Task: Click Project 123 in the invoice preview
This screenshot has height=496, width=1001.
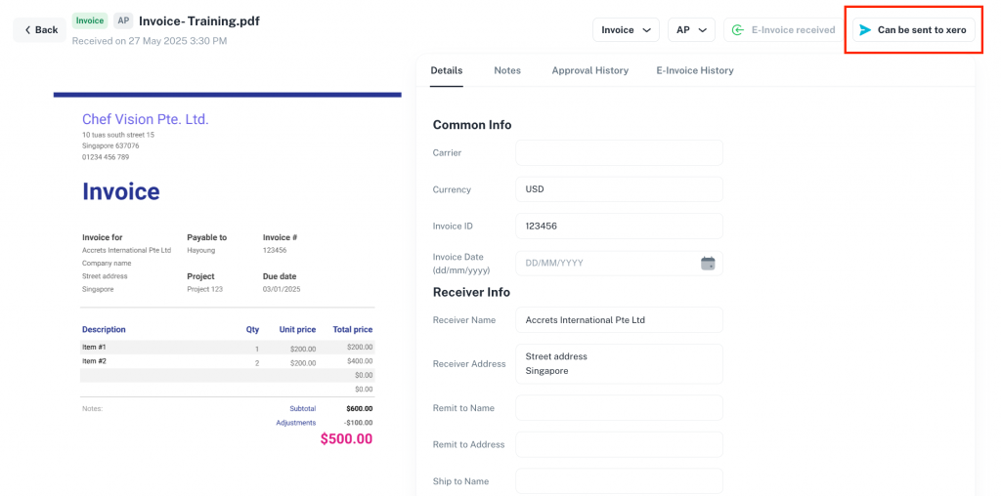Action: pyautogui.click(x=205, y=289)
